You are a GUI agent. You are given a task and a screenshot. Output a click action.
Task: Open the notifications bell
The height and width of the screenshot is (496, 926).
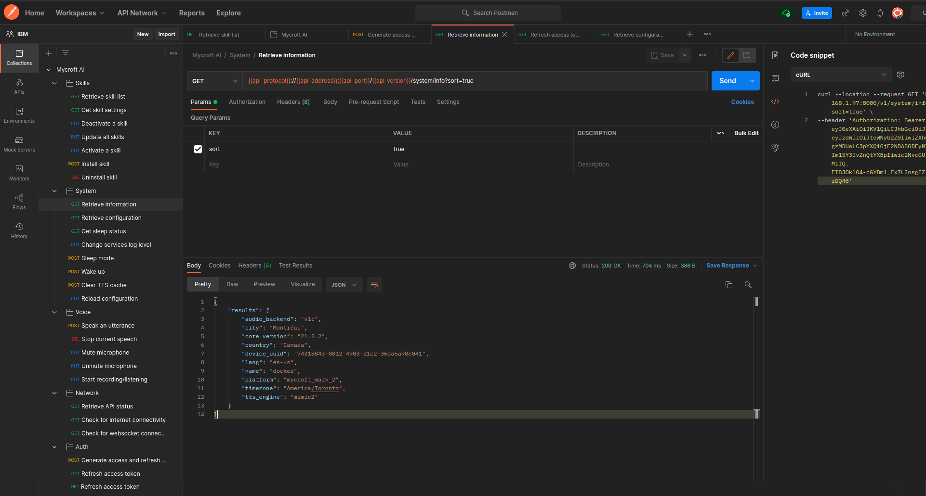coord(880,13)
